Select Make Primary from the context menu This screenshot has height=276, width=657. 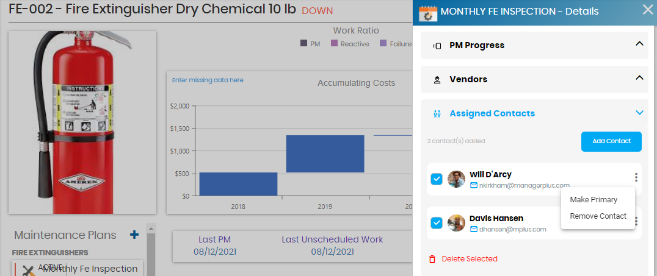pyautogui.click(x=593, y=200)
